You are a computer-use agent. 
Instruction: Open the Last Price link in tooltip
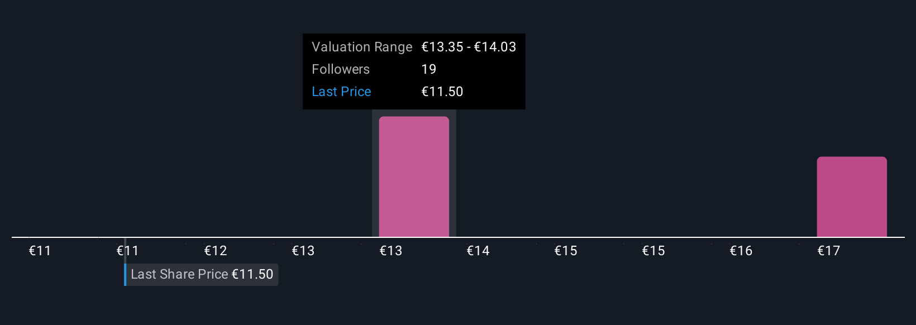pos(341,92)
